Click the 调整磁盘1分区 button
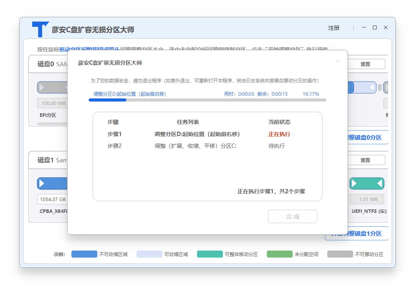 (356, 233)
